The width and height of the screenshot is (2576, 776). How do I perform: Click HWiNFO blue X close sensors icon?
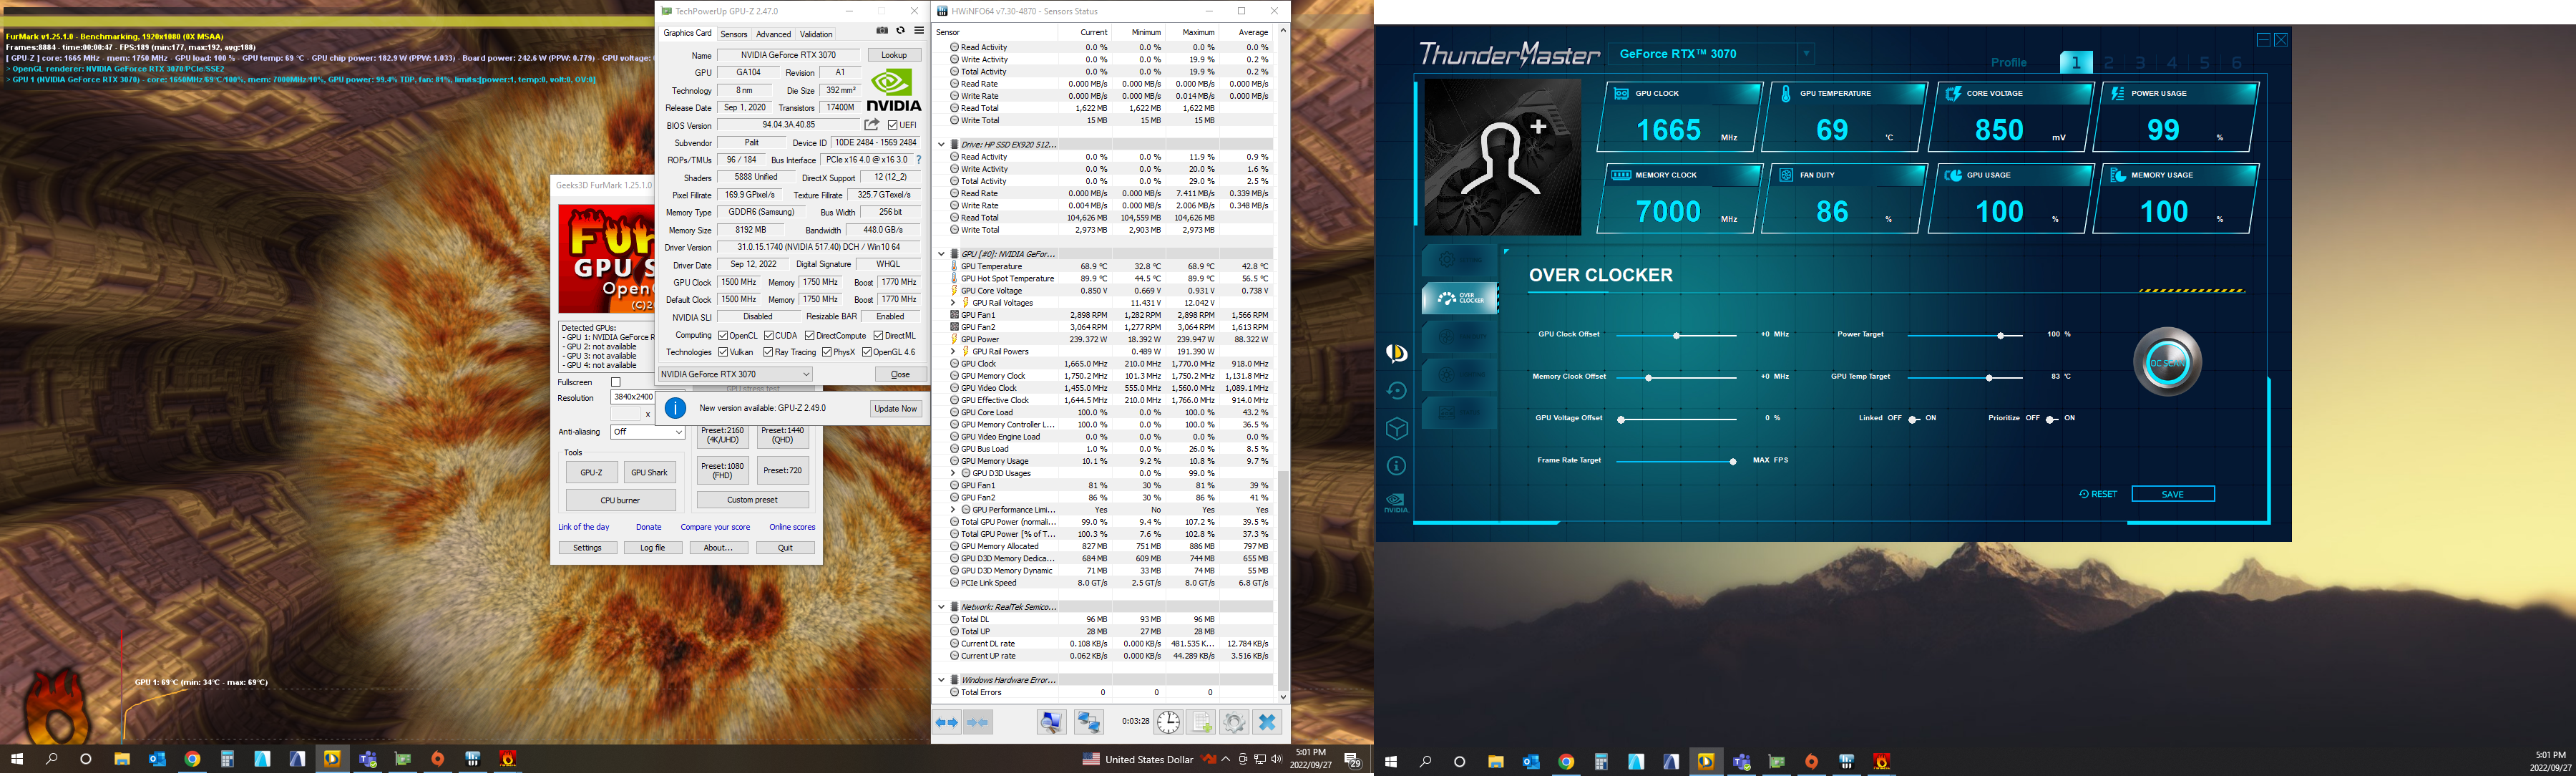(1267, 722)
